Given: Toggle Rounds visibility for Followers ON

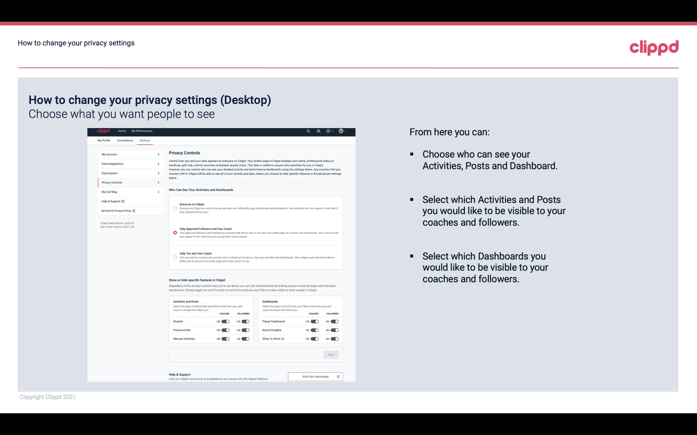Looking at the screenshot, I should pyautogui.click(x=245, y=321).
